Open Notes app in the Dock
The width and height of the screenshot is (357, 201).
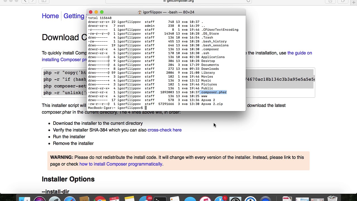(130, 199)
